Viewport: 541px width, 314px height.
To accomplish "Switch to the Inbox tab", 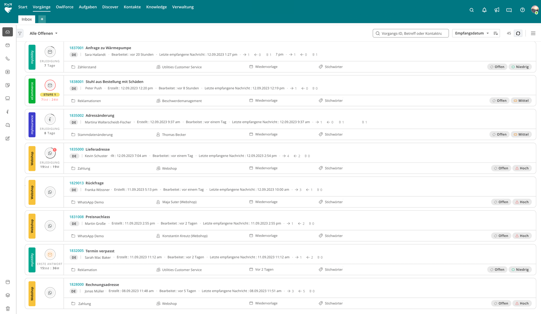I will [x=26, y=19].
